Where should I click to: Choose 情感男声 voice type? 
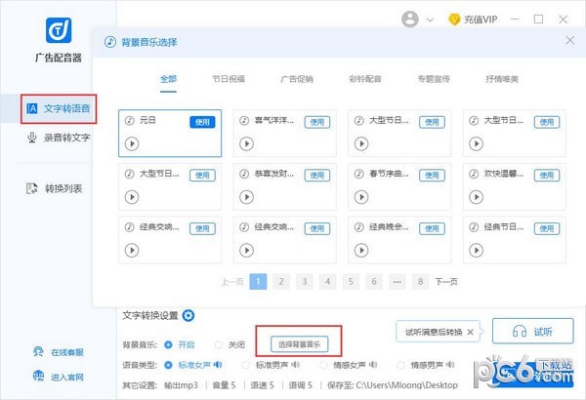point(421,365)
